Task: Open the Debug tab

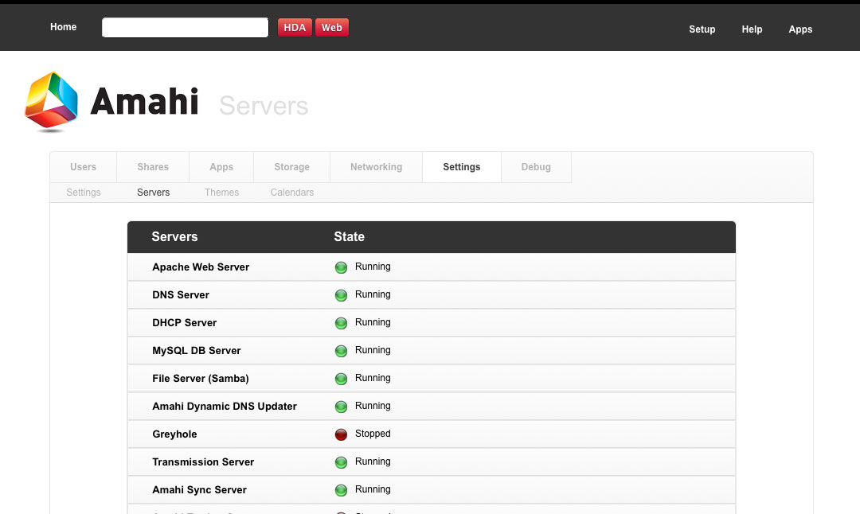Action: click(x=536, y=167)
